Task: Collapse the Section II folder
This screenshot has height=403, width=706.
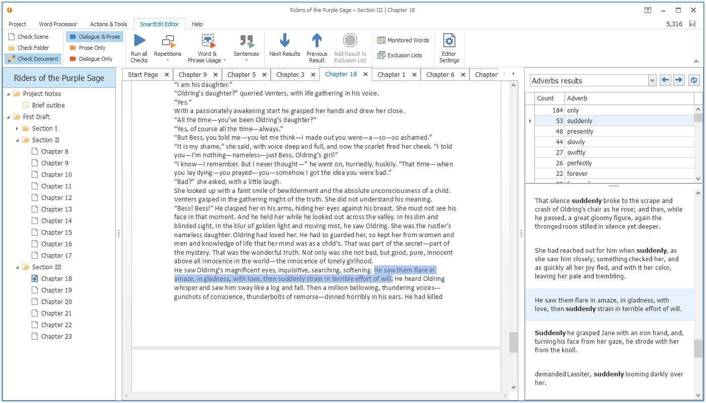Action: tap(18, 139)
